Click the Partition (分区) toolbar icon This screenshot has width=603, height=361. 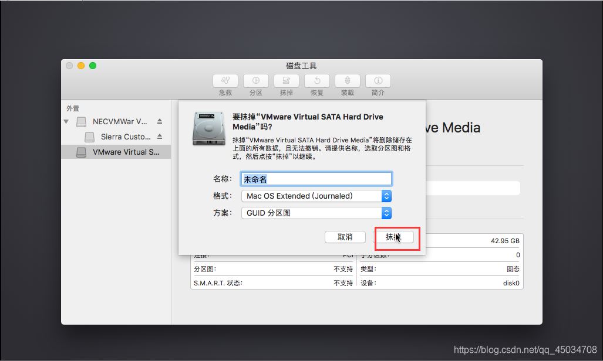tap(256, 81)
